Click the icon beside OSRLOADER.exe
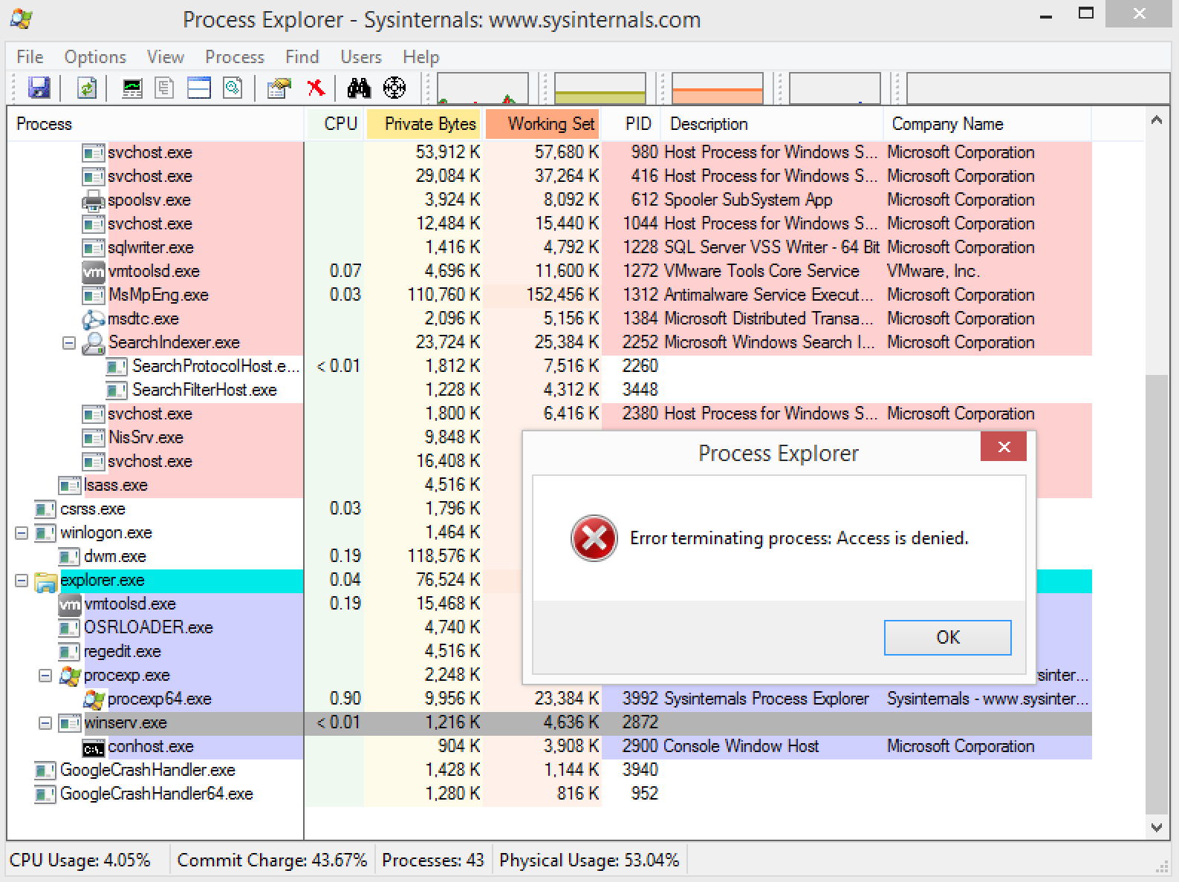The image size is (1179, 882). point(69,628)
